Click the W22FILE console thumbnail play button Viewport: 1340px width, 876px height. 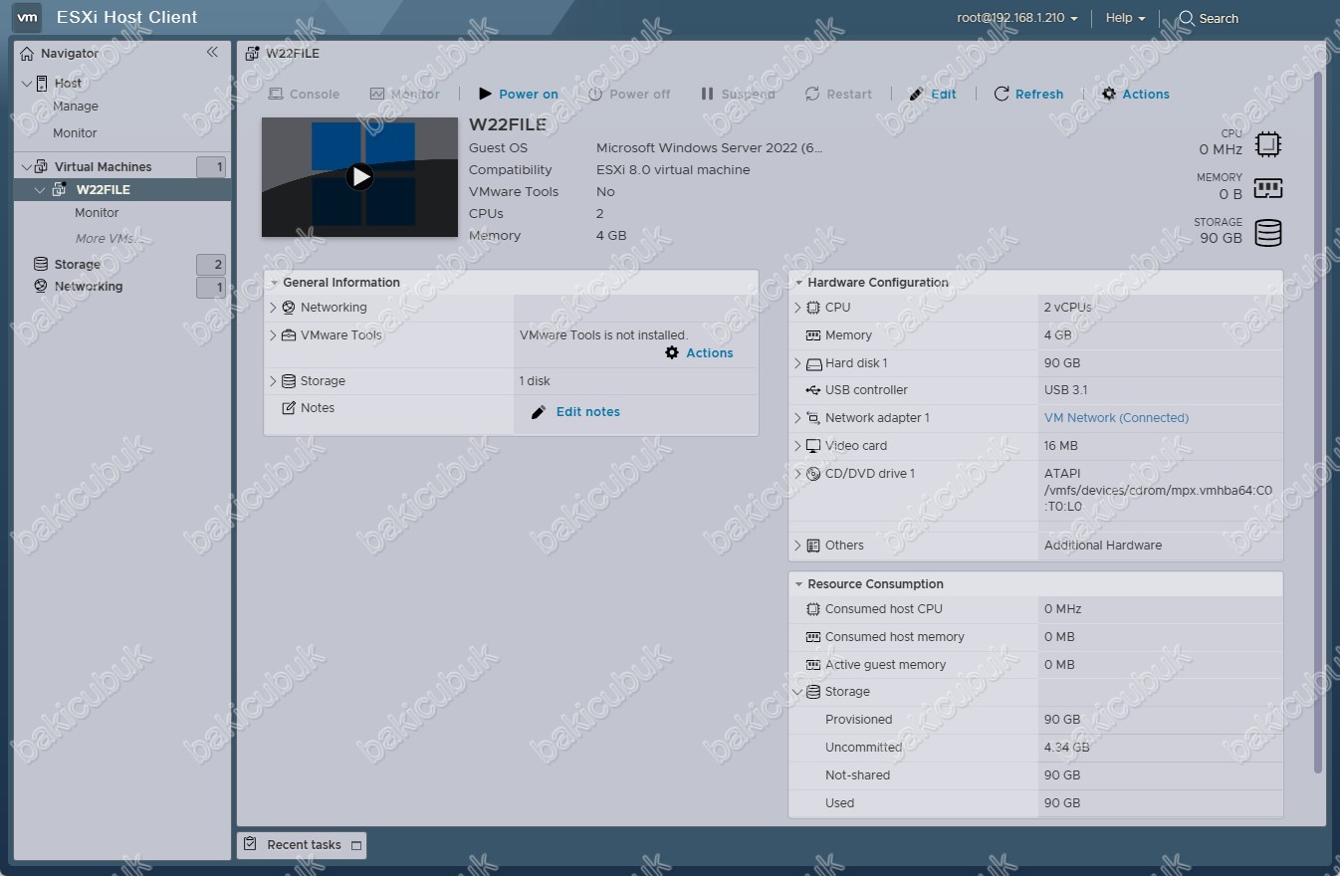point(359,177)
